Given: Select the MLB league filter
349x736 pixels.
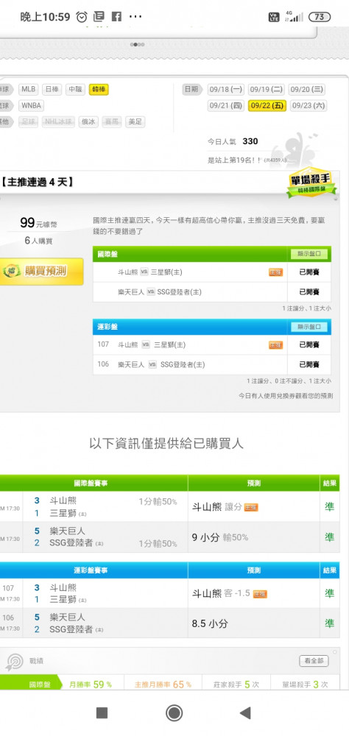Looking at the screenshot, I should coord(28,89).
